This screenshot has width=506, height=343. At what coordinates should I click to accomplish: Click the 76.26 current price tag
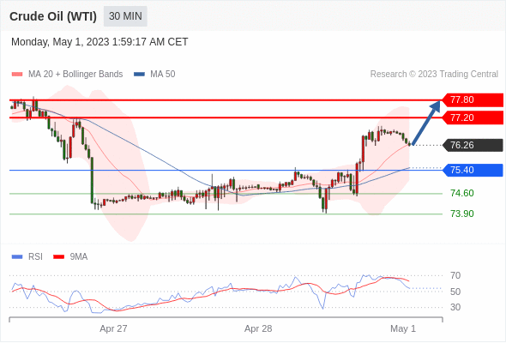pos(473,145)
